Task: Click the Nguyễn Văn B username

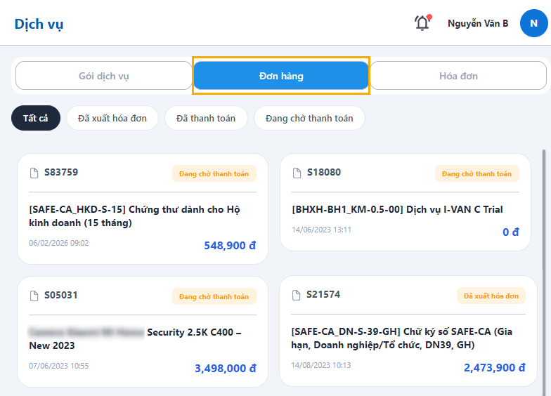Action: click(x=478, y=24)
